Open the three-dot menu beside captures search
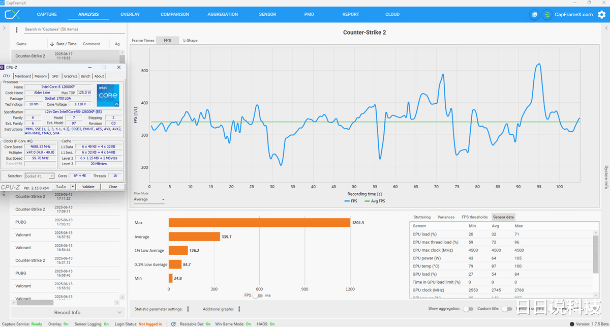The width and height of the screenshot is (610, 327). point(17,30)
